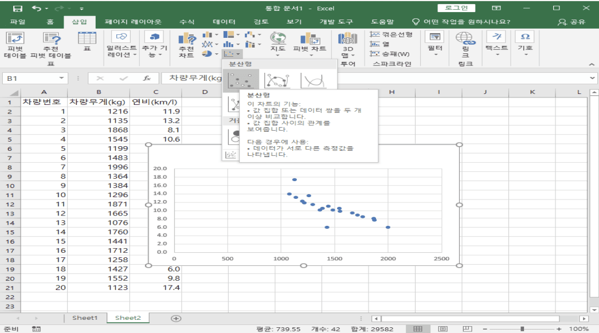Image resolution: width=599 pixels, height=333 pixels.
Task: Expand the Name Box dropdown showing B1
Action: click(x=61, y=77)
